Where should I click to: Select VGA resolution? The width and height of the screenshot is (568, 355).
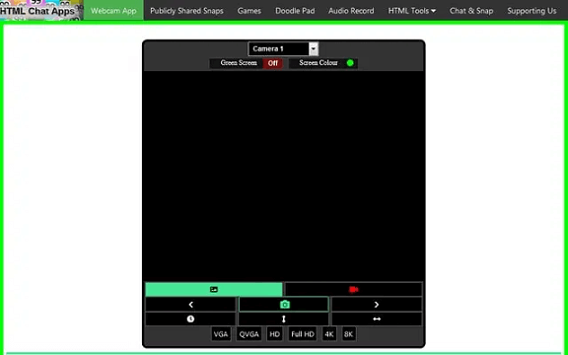click(x=221, y=334)
